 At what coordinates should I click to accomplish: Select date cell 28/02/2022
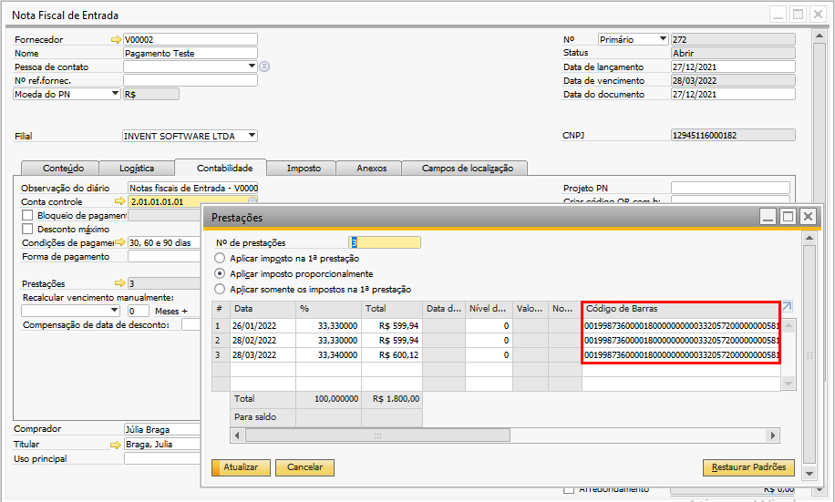click(263, 340)
